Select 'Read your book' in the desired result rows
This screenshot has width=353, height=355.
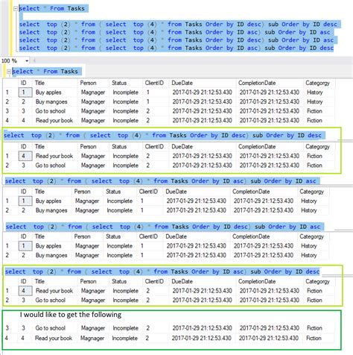click(x=54, y=339)
